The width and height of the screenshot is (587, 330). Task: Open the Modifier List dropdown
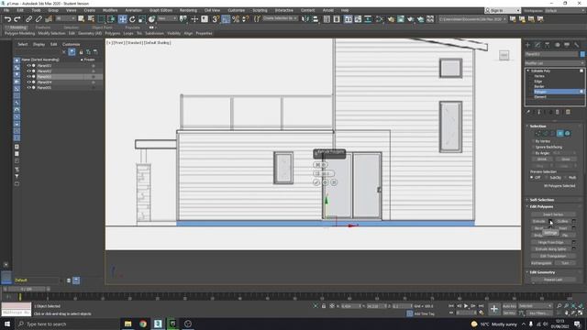(554, 63)
